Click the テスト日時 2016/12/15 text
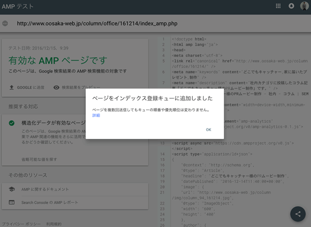Viewport: 311px width, 227px height. point(38,48)
